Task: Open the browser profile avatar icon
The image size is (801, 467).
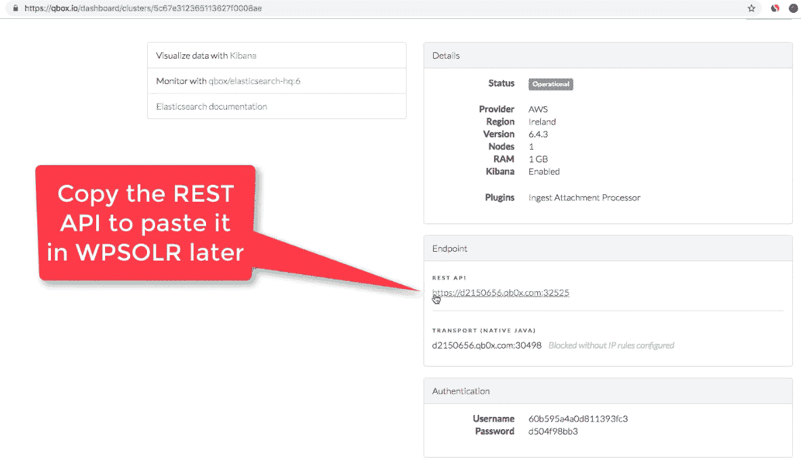Action: [794, 8]
